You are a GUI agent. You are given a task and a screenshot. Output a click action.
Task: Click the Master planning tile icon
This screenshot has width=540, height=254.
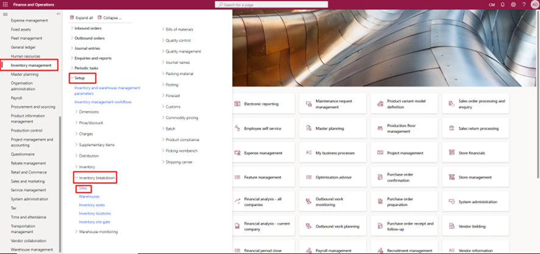click(308, 128)
